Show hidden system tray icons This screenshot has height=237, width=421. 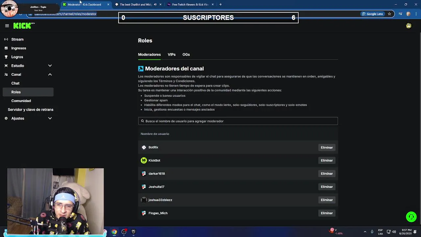pyautogui.click(x=365, y=232)
